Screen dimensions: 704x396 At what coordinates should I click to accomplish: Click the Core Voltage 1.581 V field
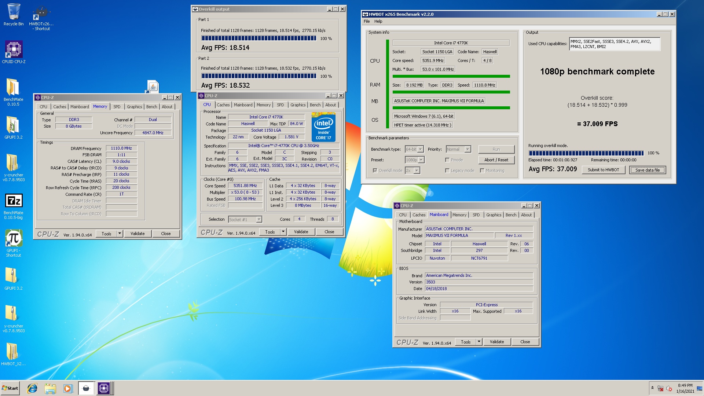tap(291, 137)
